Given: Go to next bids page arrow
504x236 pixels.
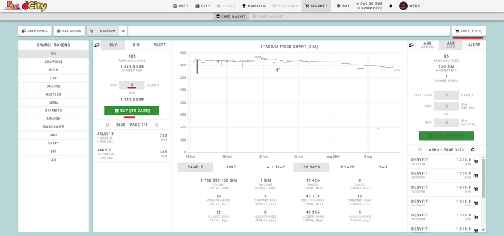Looking at the screenshot, I should click(x=157, y=125).
